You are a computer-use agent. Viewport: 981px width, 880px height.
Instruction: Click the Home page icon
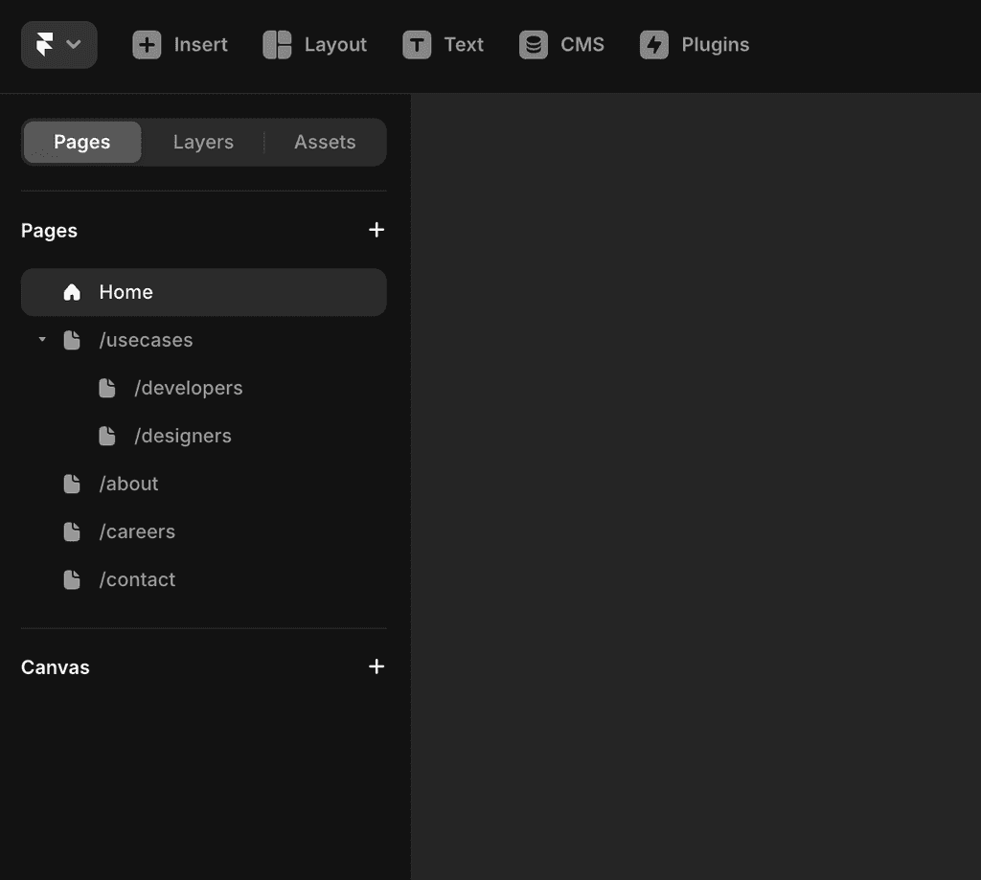pyautogui.click(x=72, y=292)
